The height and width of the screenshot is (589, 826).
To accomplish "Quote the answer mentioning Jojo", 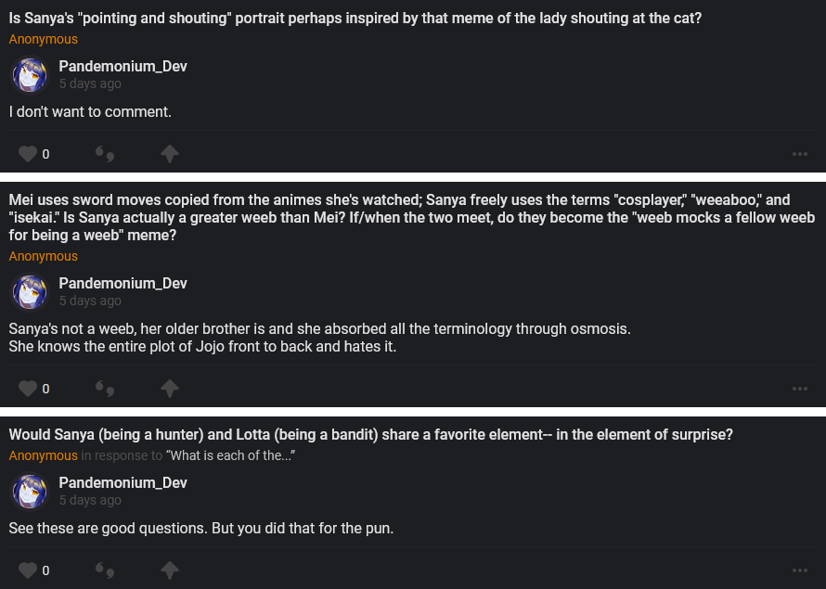I will [x=105, y=389].
